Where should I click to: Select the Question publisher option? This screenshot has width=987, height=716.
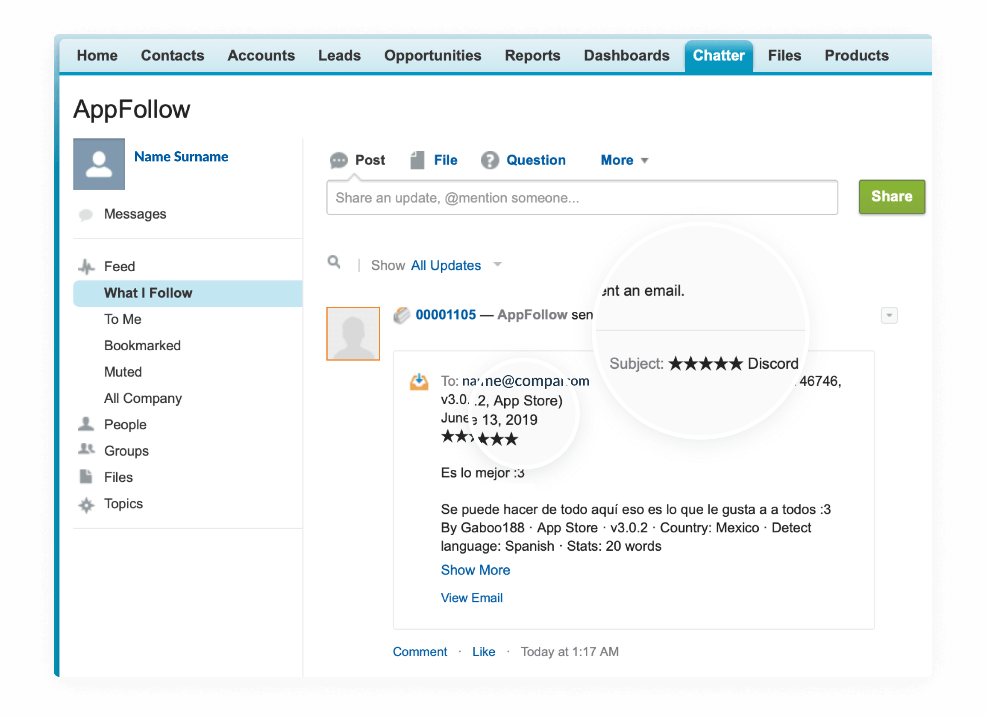(x=536, y=160)
